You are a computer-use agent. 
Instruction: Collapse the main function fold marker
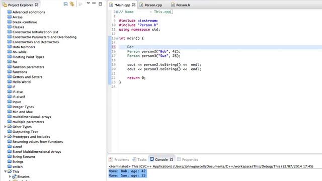point(117,38)
